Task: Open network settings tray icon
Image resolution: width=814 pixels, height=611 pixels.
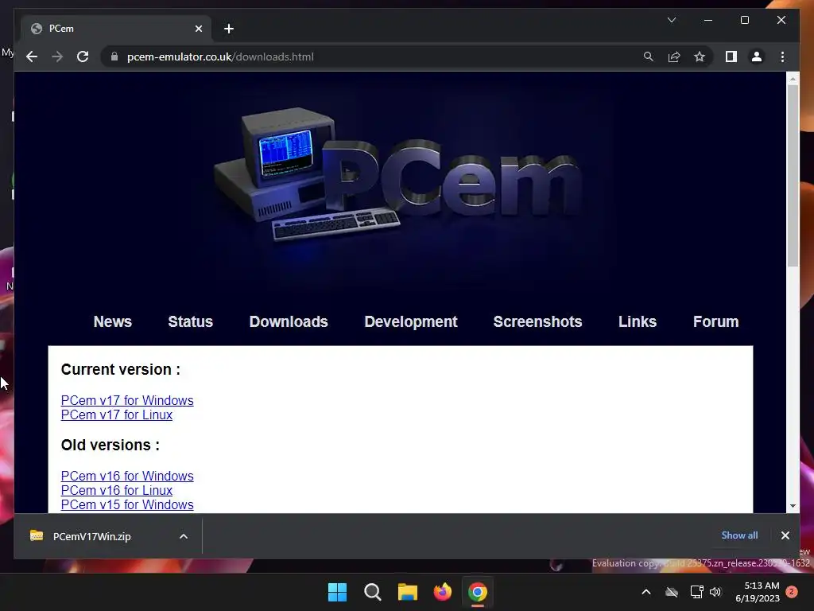Action: [696, 592]
